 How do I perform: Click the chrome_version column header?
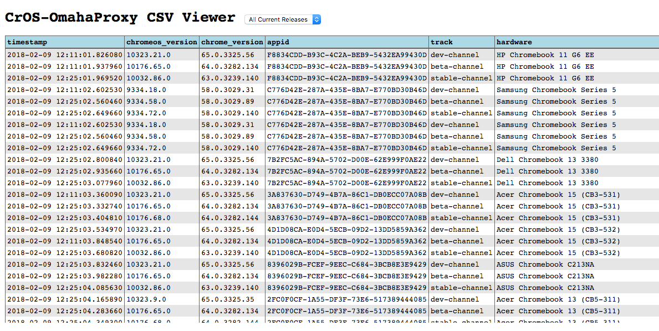pos(232,42)
